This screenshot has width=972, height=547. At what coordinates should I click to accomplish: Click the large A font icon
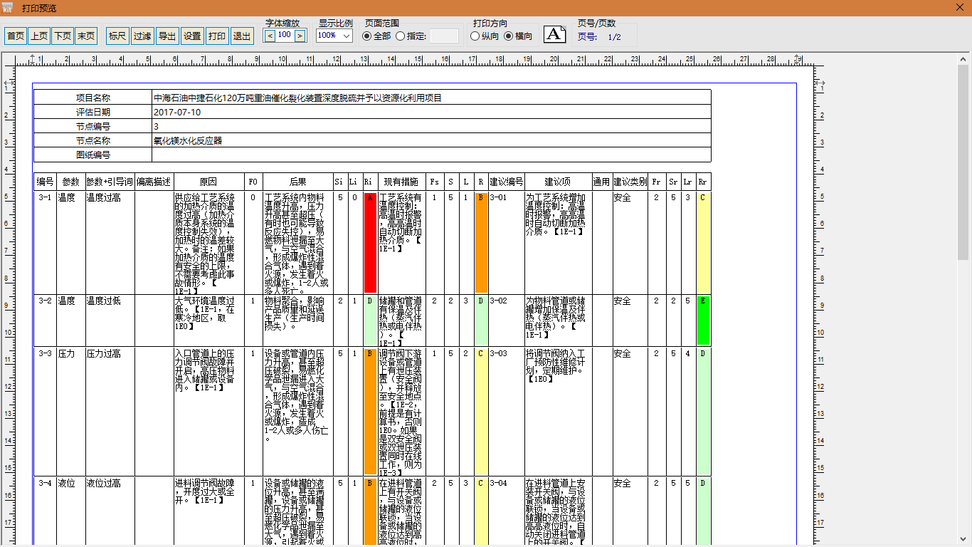coord(555,33)
